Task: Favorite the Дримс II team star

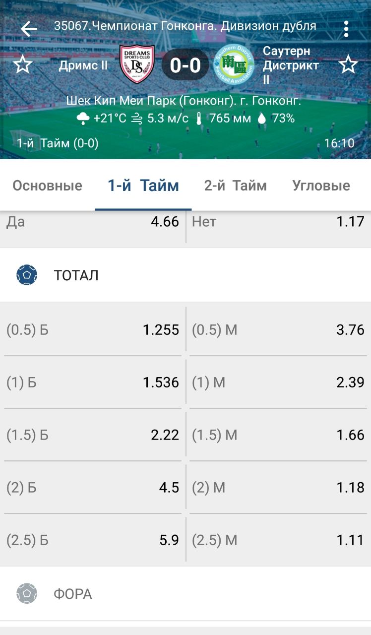Action: 22,65
